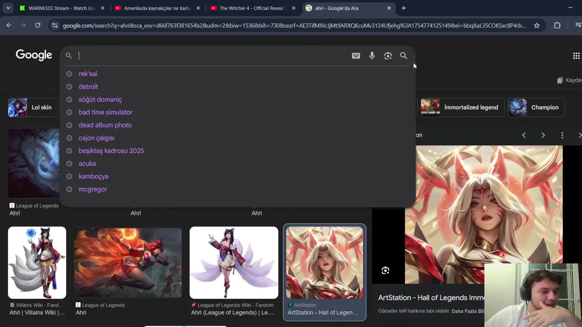Image resolution: width=582 pixels, height=327 pixels.
Task: Close The Witcher 4 tab
Action: pos(293,8)
